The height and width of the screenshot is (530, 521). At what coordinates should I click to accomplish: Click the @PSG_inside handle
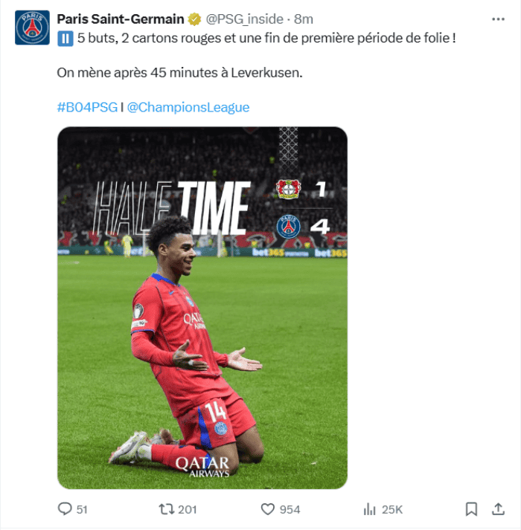click(245, 19)
